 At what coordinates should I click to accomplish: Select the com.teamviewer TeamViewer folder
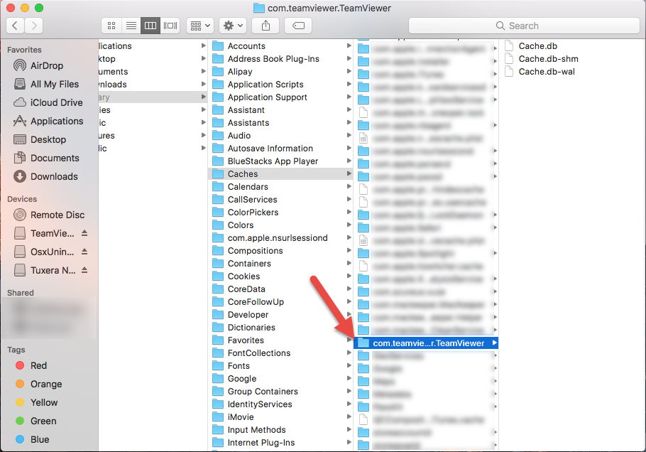pyautogui.click(x=428, y=343)
